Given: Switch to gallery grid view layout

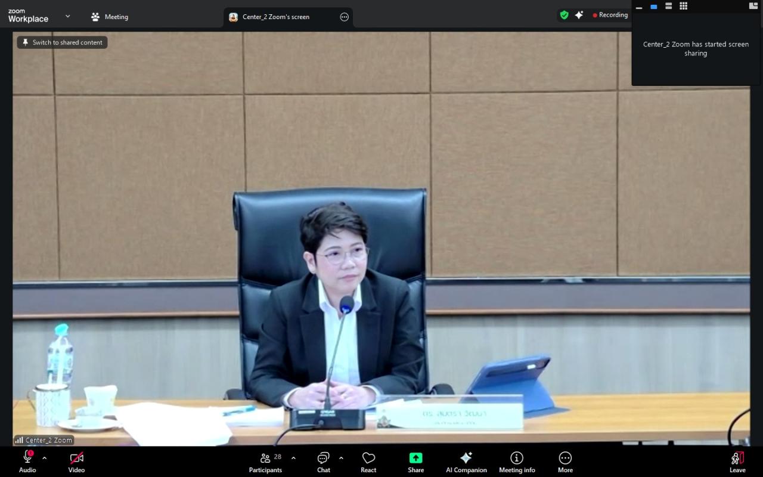Looking at the screenshot, I should (683, 6).
